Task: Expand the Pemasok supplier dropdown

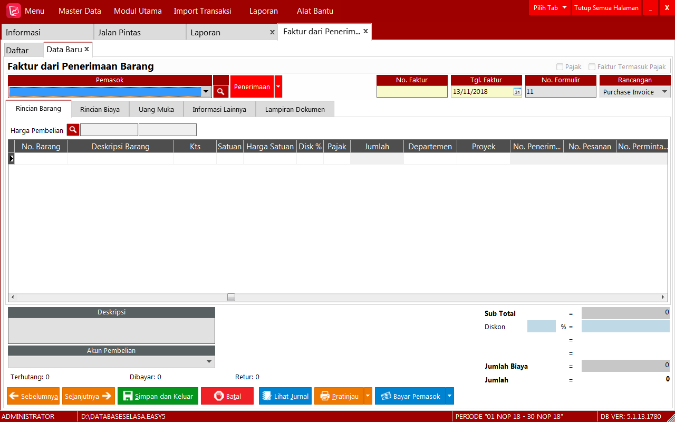Action: (206, 92)
